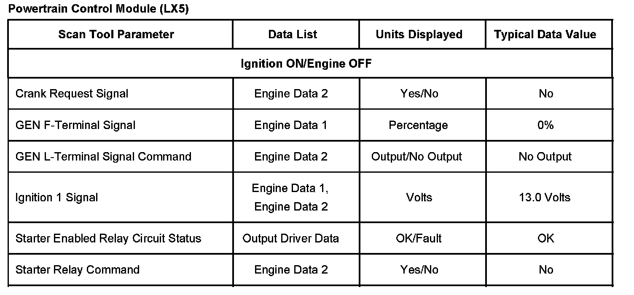Select the "Scan Tool Parameter" column header
This screenshot has width=634, height=295.
[116, 34]
